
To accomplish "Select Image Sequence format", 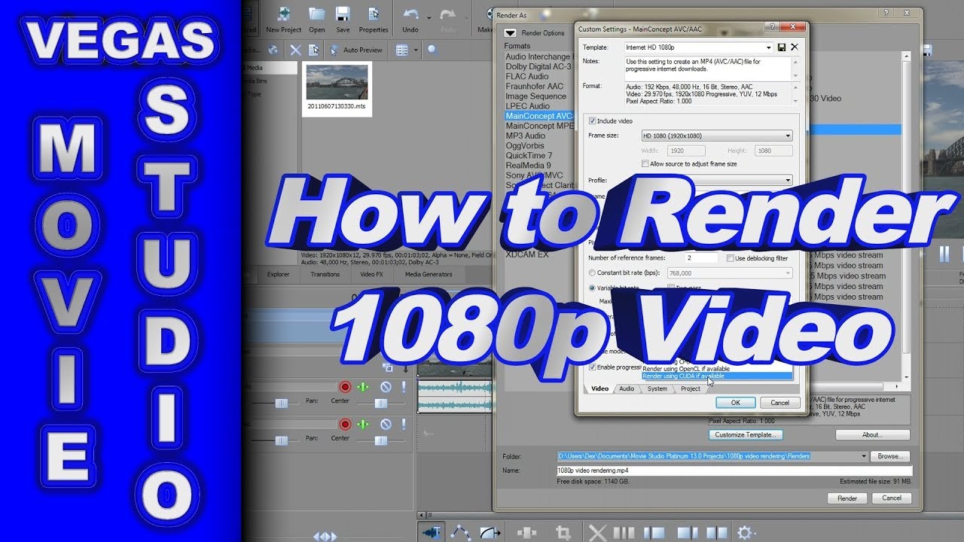I will pyautogui.click(x=535, y=96).
